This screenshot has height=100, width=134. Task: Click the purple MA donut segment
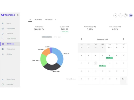[51, 50]
